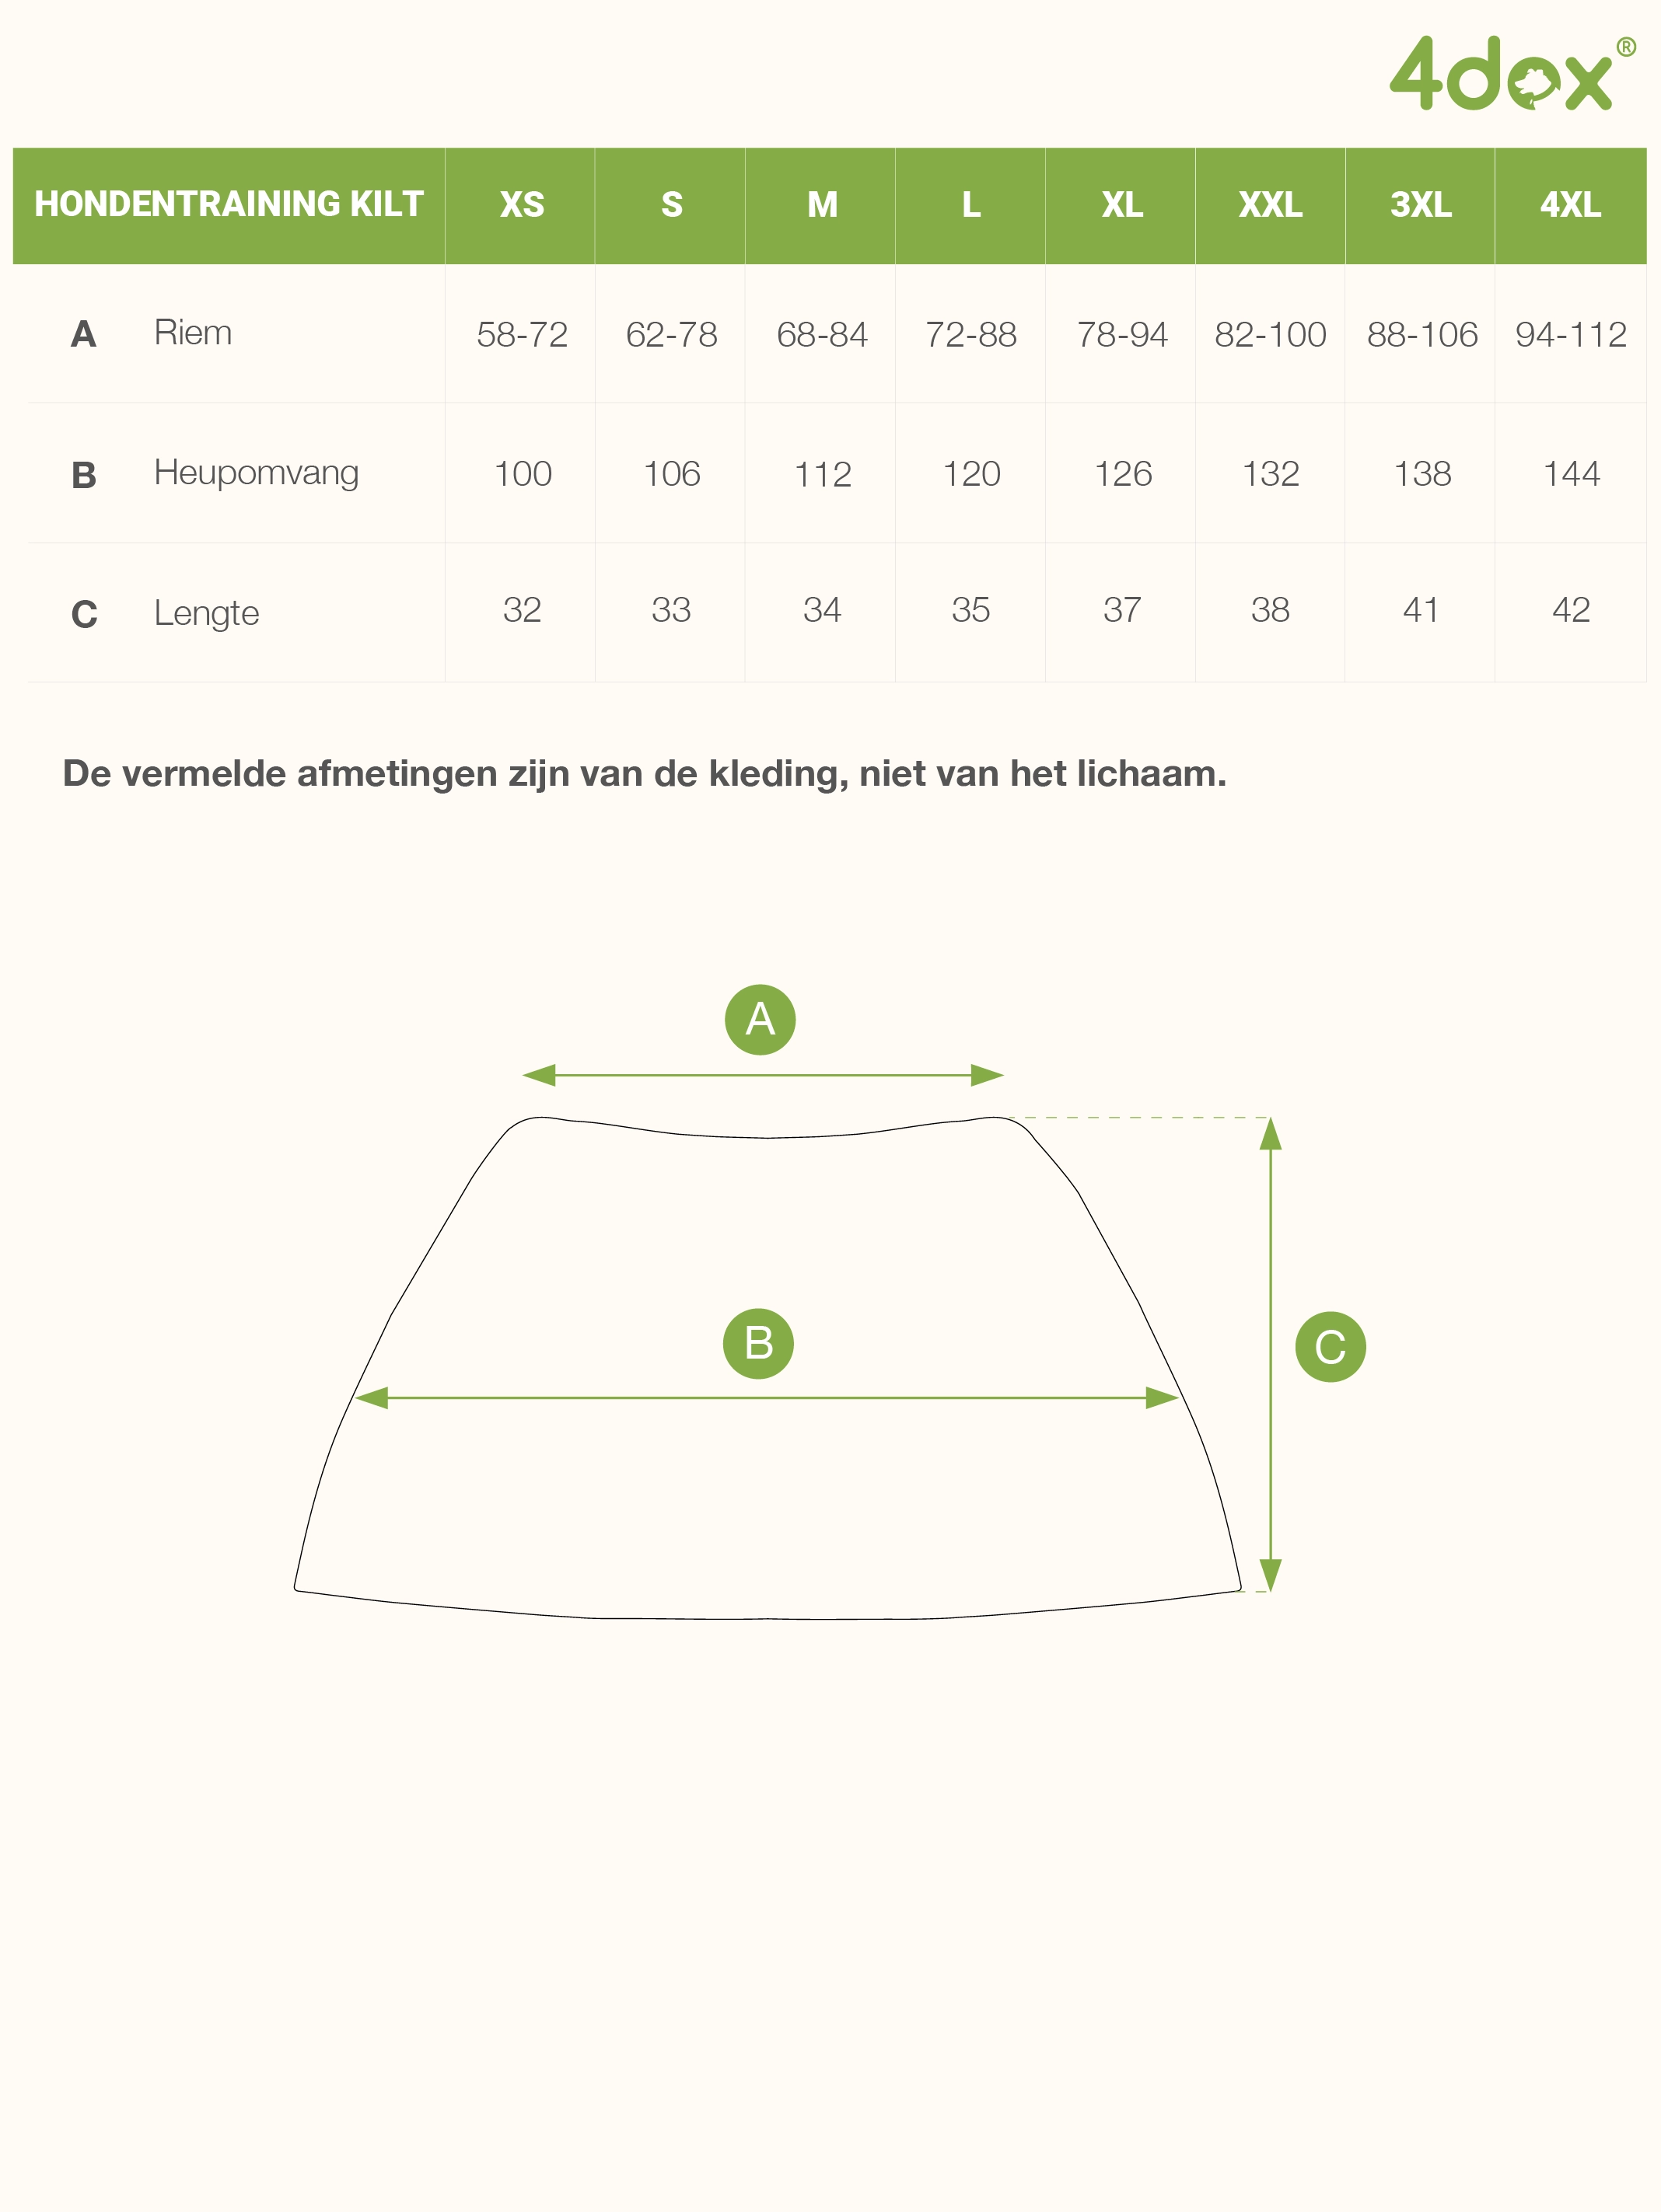Select the XXL size column header
The width and height of the screenshot is (1661, 2212).
click(1271, 205)
